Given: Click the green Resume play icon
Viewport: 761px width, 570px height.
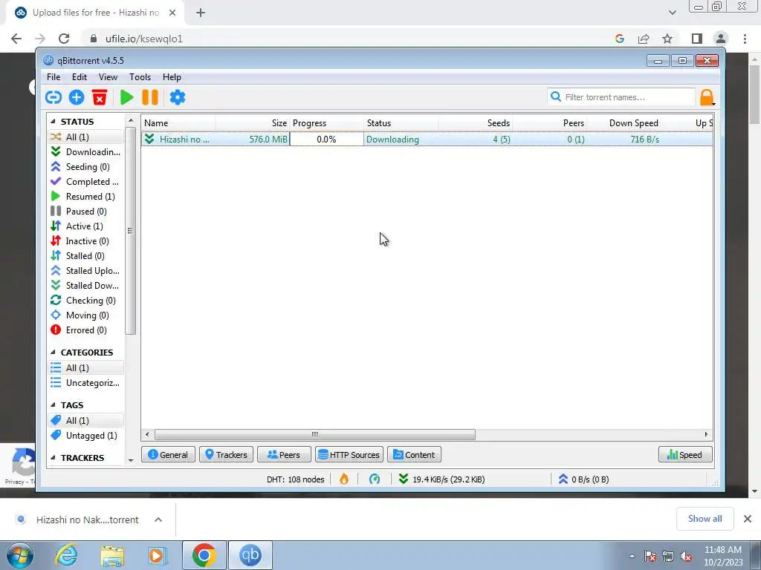Looking at the screenshot, I should click(126, 97).
